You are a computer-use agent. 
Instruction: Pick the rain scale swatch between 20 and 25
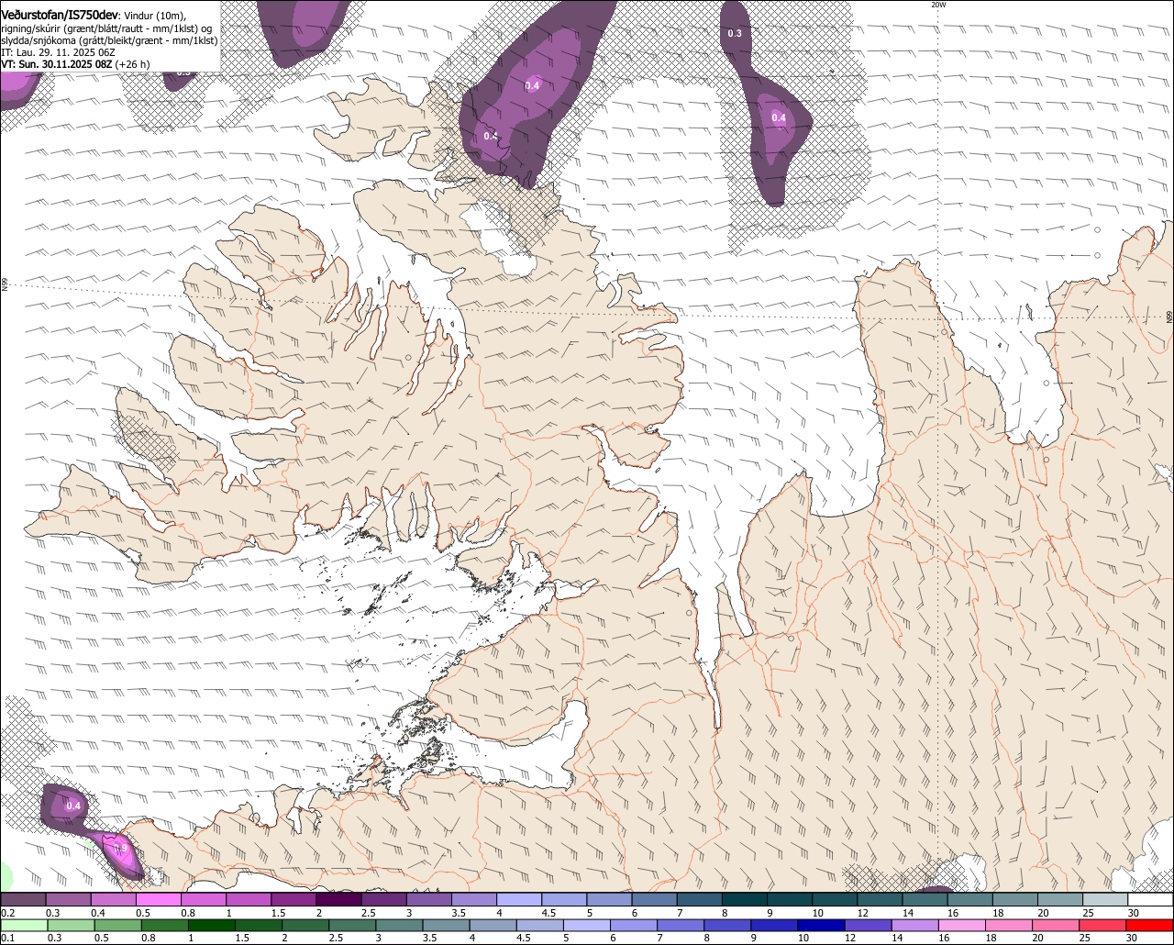tap(1057, 926)
